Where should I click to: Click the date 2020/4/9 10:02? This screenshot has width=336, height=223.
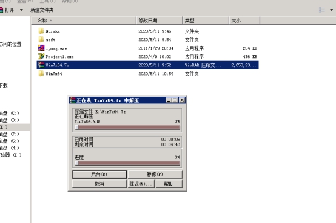(155, 57)
